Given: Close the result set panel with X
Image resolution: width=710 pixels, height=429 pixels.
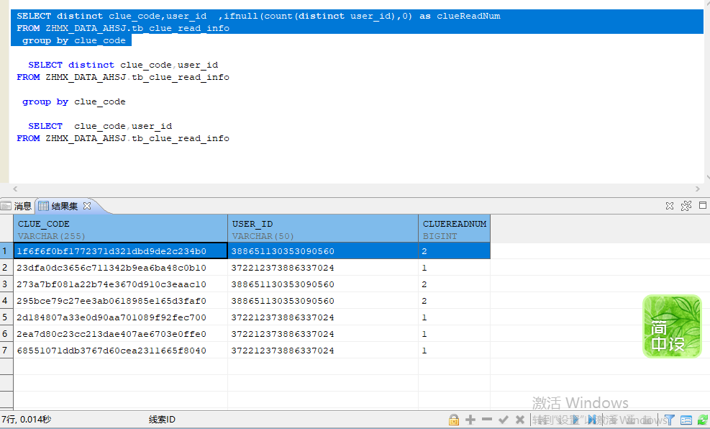Looking at the screenshot, I should point(670,206).
